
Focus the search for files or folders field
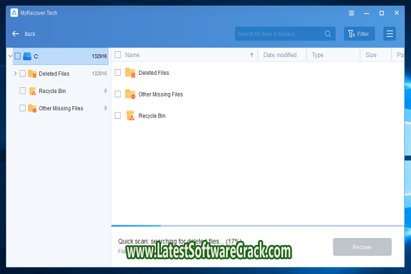coord(279,34)
